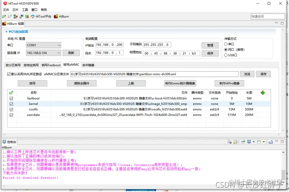Uncheck the userdata partition checkbox
The width and height of the screenshot is (289, 192).
click(x=11, y=115)
